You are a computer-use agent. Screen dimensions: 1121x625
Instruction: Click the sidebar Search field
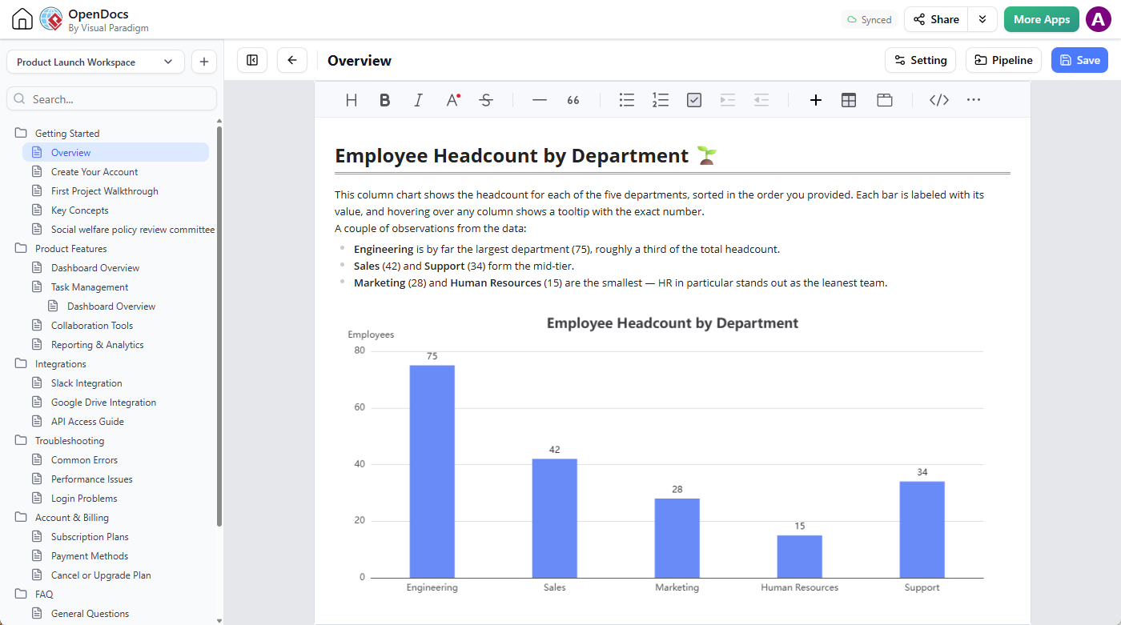coord(111,99)
